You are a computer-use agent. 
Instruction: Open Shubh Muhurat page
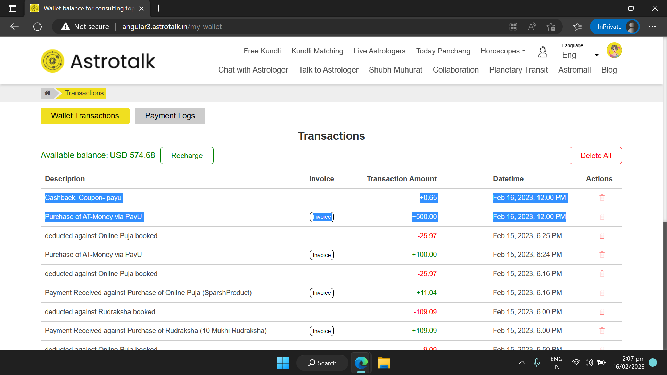pyautogui.click(x=395, y=70)
